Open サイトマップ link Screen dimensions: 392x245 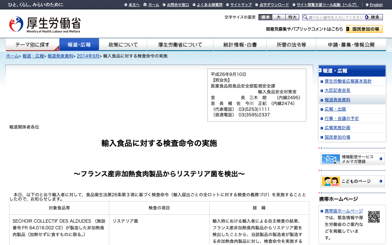coord(241,5)
